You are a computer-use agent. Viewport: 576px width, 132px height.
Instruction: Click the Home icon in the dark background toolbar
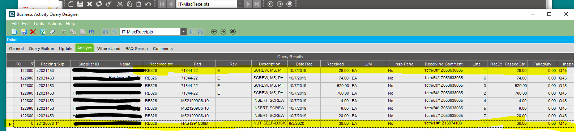click(289, 4)
